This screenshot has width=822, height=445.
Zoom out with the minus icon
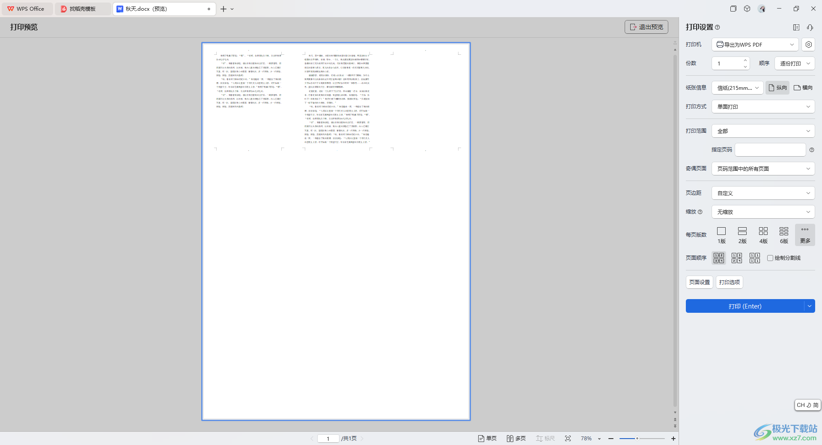[611, 439]
